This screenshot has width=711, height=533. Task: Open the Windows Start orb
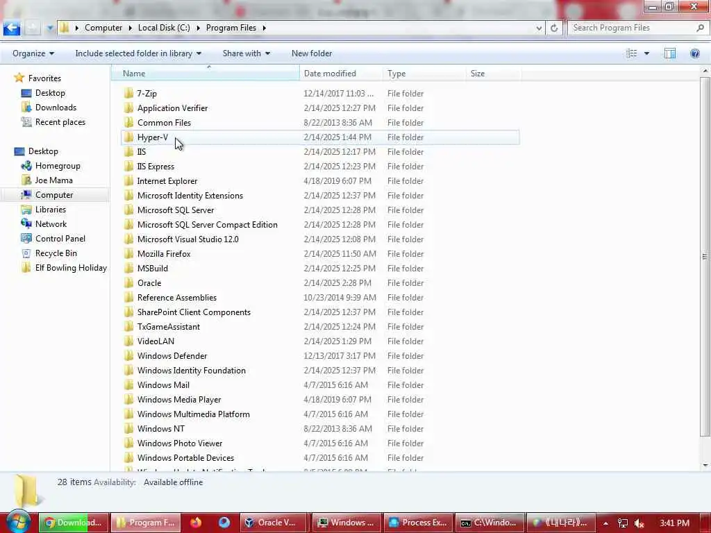pyautogui.click(x=19, y=521)
